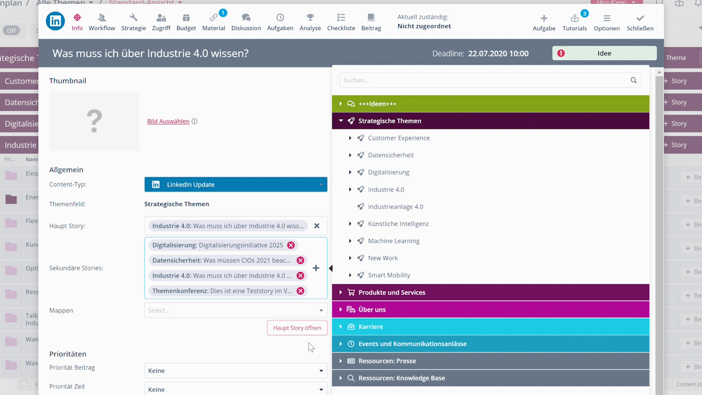The height and width of the screenshot is (395, 702).
Task: Click the Haupt Story öffnen button
Action: tap(297, 328)
